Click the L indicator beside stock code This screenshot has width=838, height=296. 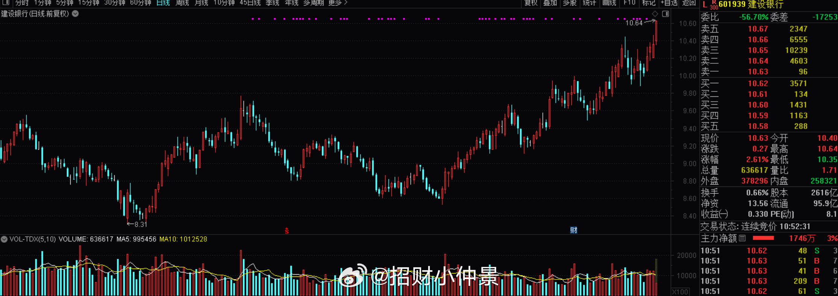coord(705,5)
